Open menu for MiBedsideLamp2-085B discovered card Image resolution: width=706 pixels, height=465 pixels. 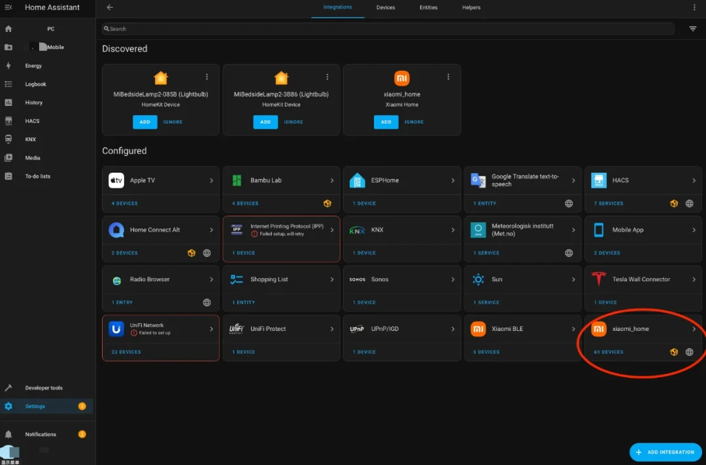(207, 77)
